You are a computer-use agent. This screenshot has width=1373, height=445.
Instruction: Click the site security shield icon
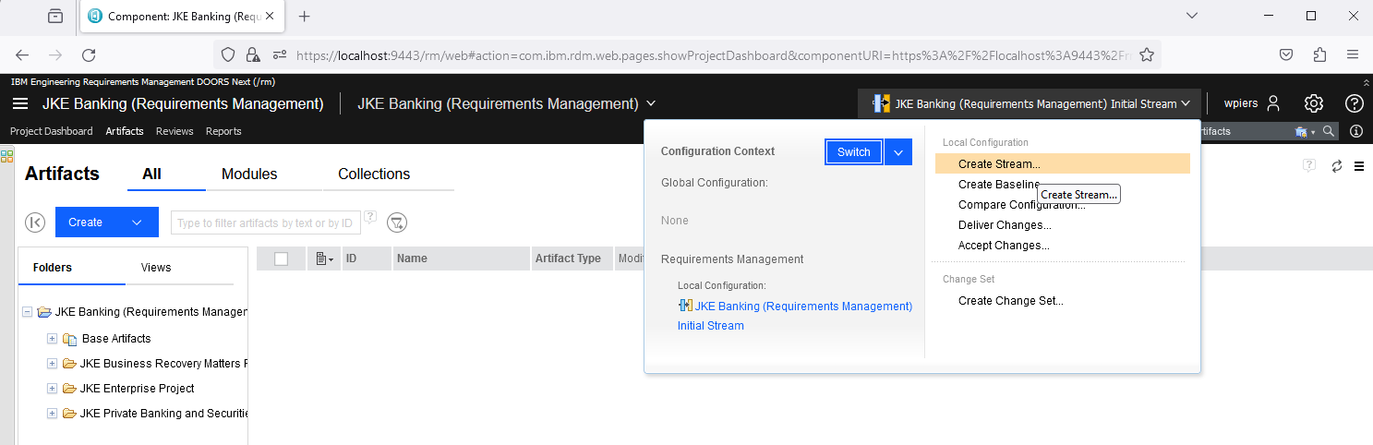229,54
